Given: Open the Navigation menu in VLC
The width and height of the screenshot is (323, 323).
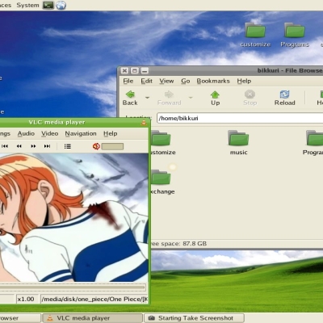Looking at the screenshot, I should [x=81, y=133].
